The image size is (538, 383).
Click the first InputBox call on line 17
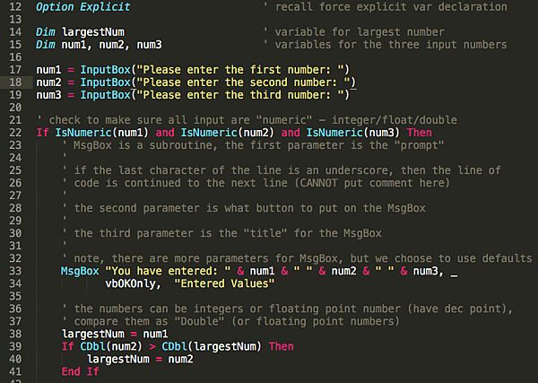point(105,70)
